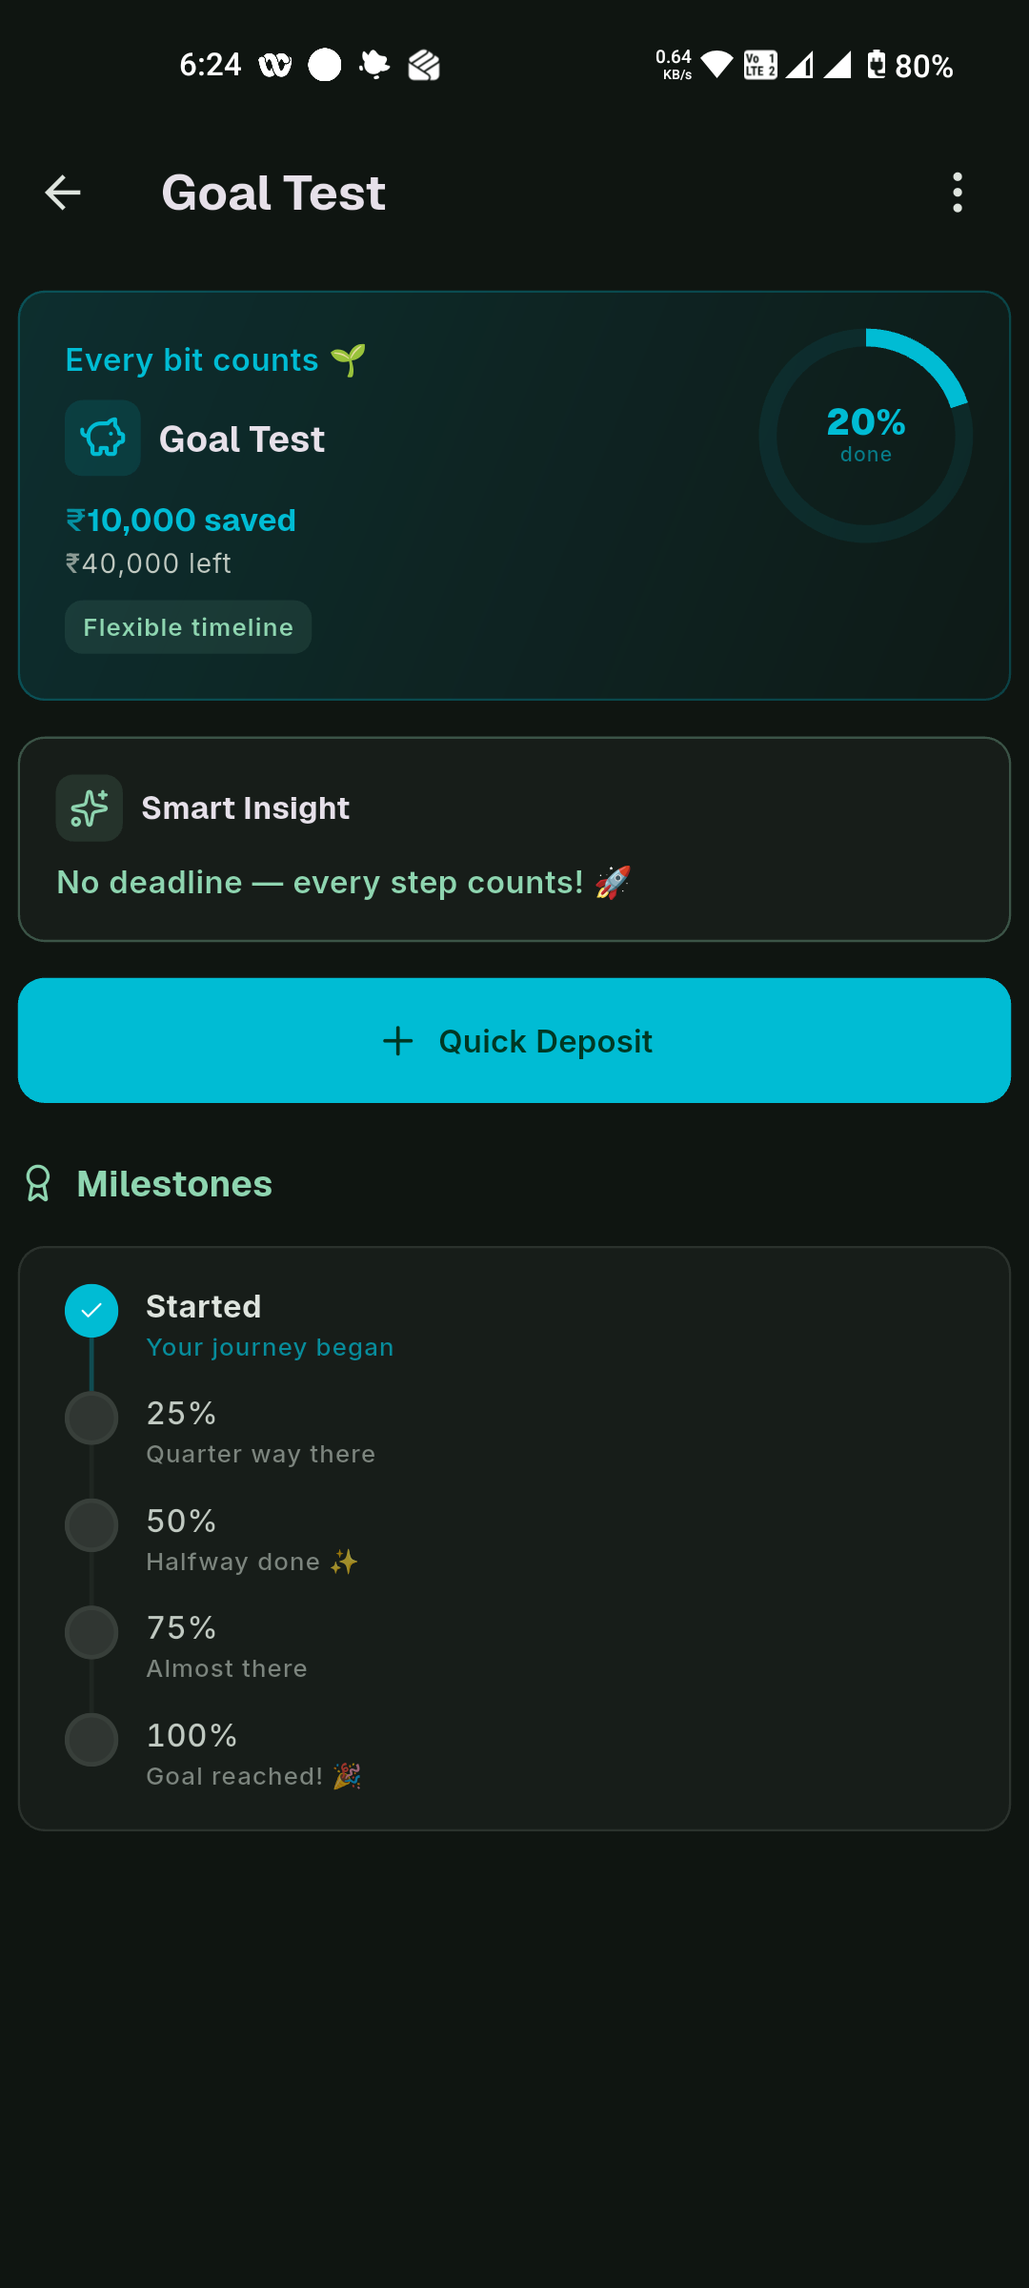
Task: Tap the piggy bank goal icon
Action: [103, 439]
